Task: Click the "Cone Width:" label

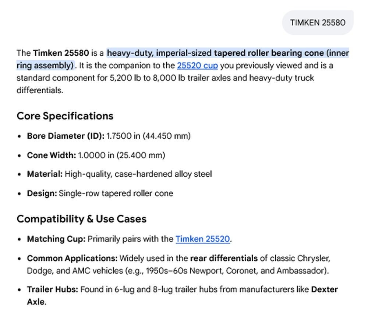Action: (51, 155)
